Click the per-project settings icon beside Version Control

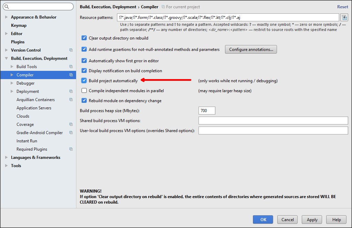(x=71, y=50)
